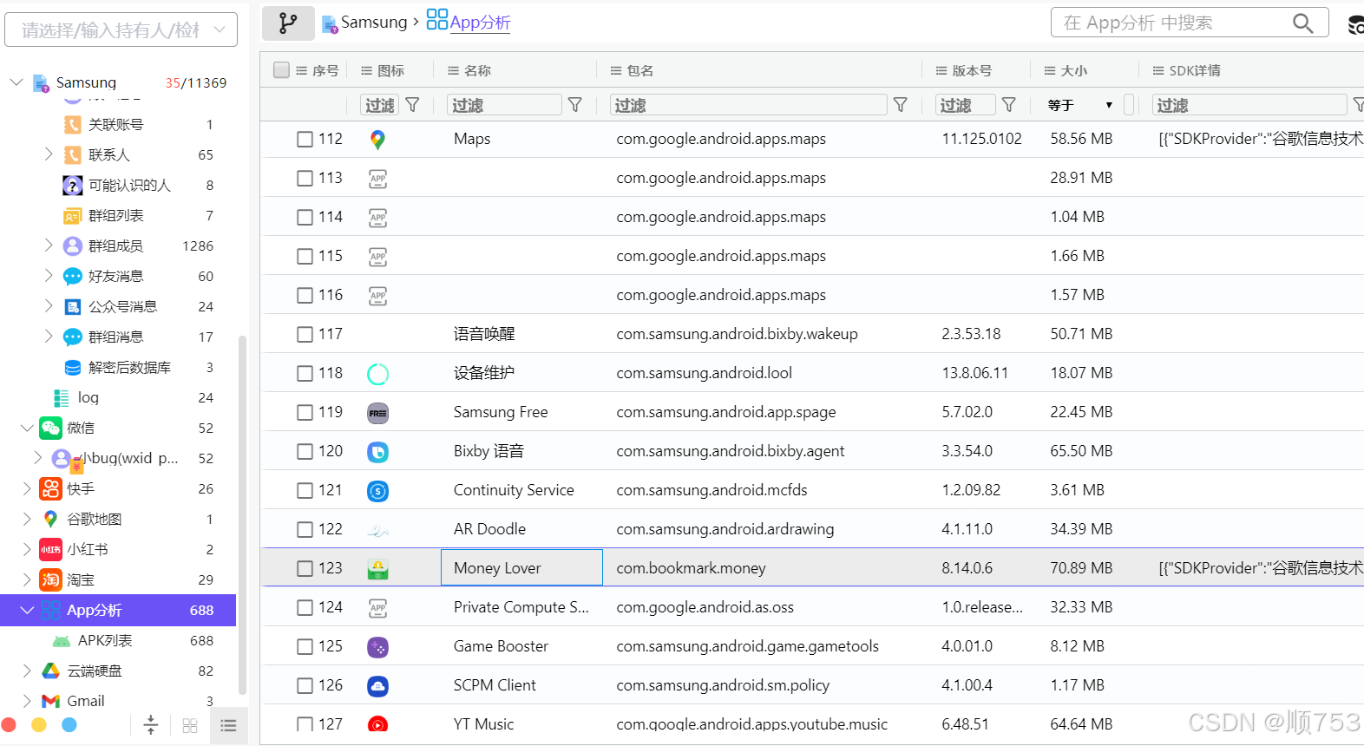Click the collapse-all icon in bottom bar
The height and width of the screenshot is (746, 1364).
pyautogui.click(x=151, y=725)
